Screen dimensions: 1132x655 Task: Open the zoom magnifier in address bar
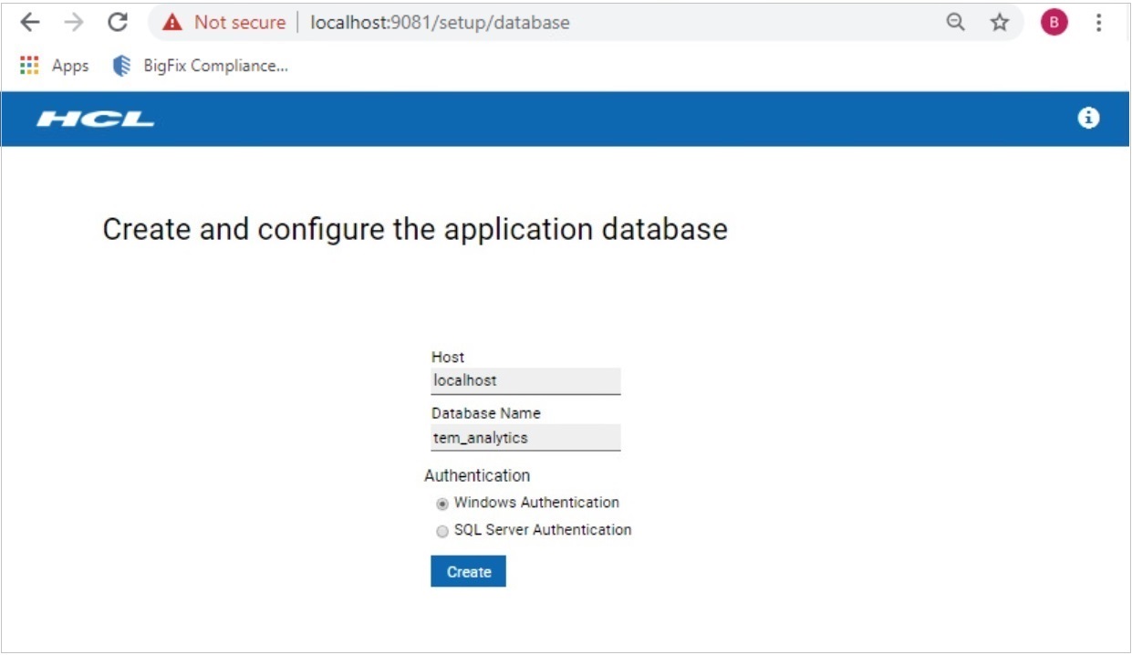[955, 23]
